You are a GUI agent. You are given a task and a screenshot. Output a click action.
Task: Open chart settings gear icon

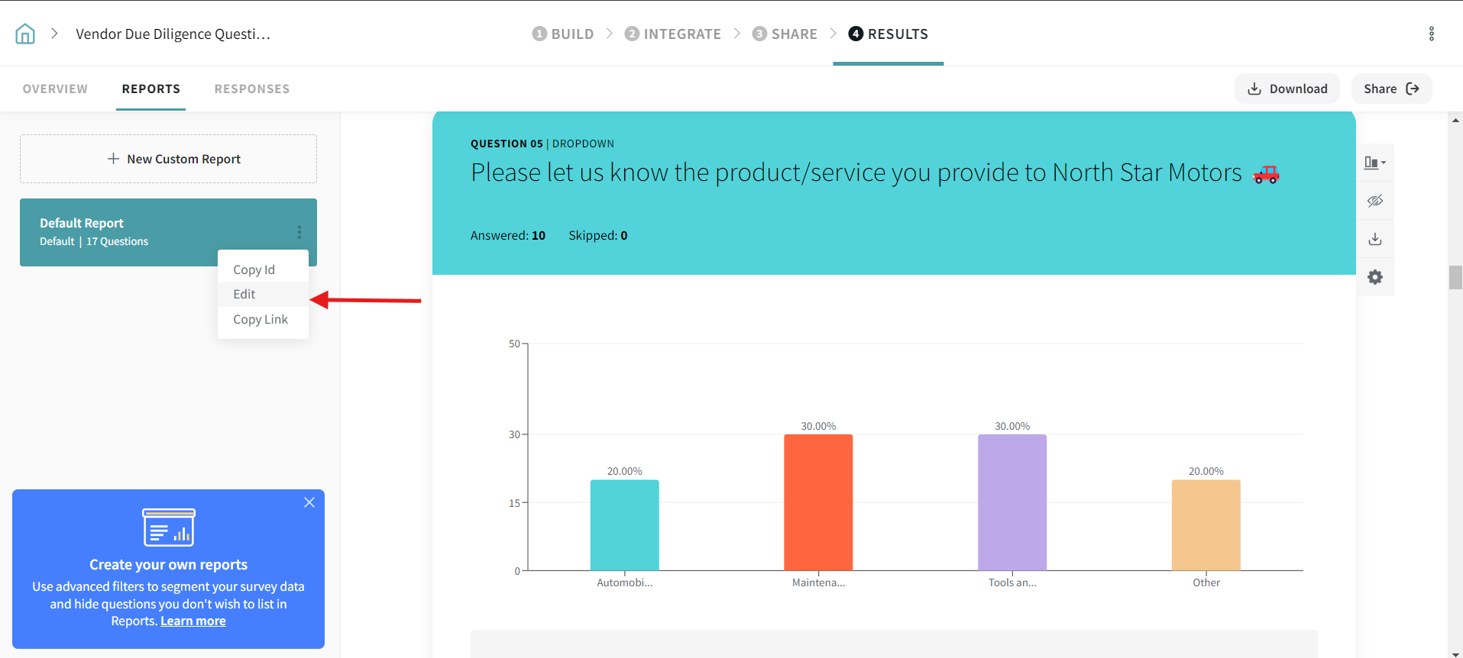tap(1374, 277)
